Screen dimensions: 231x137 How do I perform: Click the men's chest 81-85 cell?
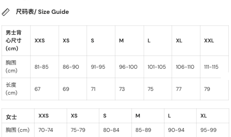coord(42,67)
